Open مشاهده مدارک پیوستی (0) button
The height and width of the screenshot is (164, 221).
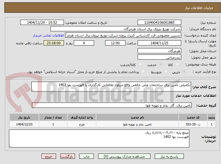pos(124,156)
